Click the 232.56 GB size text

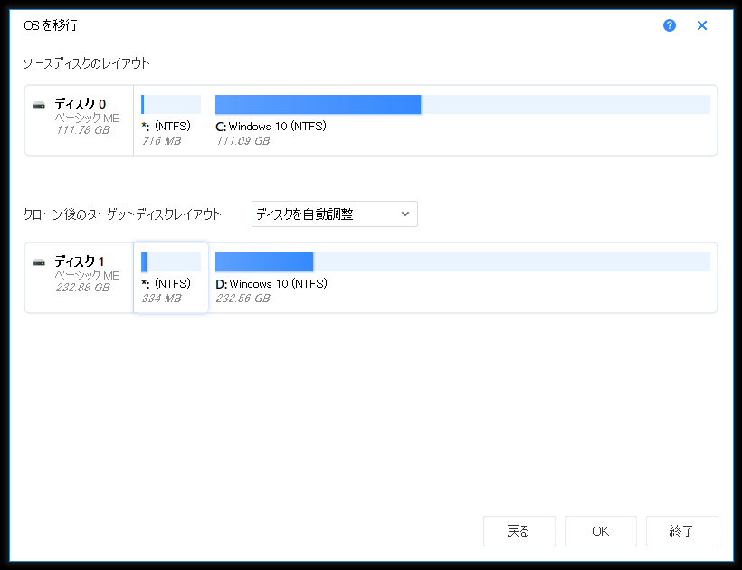243,298
